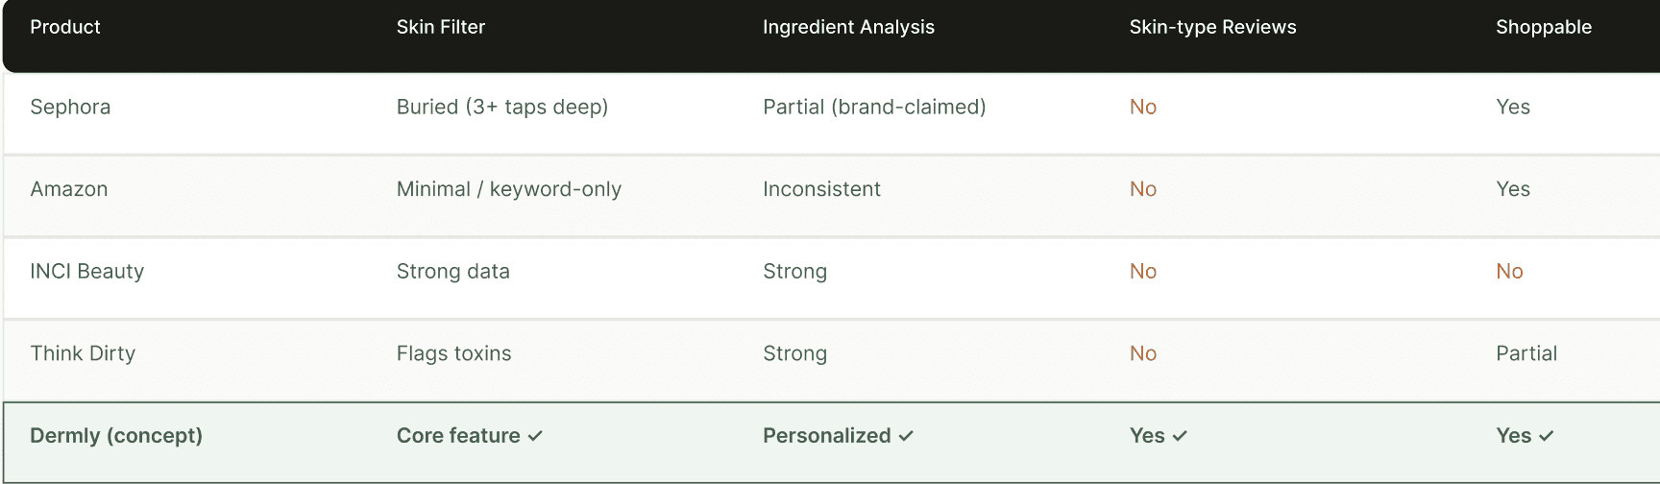Click INCI Beauty's orange No under Shoppable
This screenshot has width=1660, height=484.
tap(1509, 272)
